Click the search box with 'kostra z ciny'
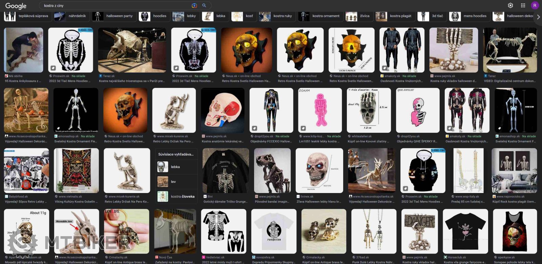This screenshot has height=264, width=542. tap(115, 5)
